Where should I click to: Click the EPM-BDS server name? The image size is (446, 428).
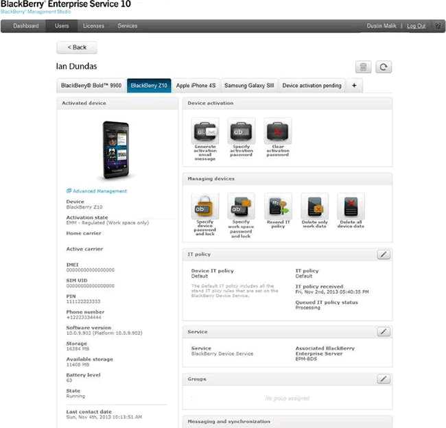(306, 359)
